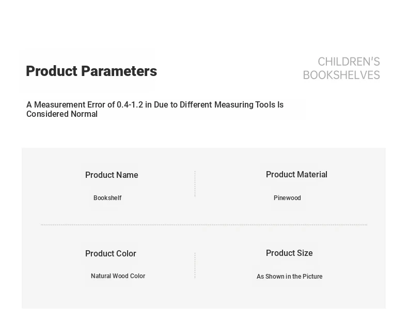
Task: Click the Product Parameters heading
Action: 91,71
